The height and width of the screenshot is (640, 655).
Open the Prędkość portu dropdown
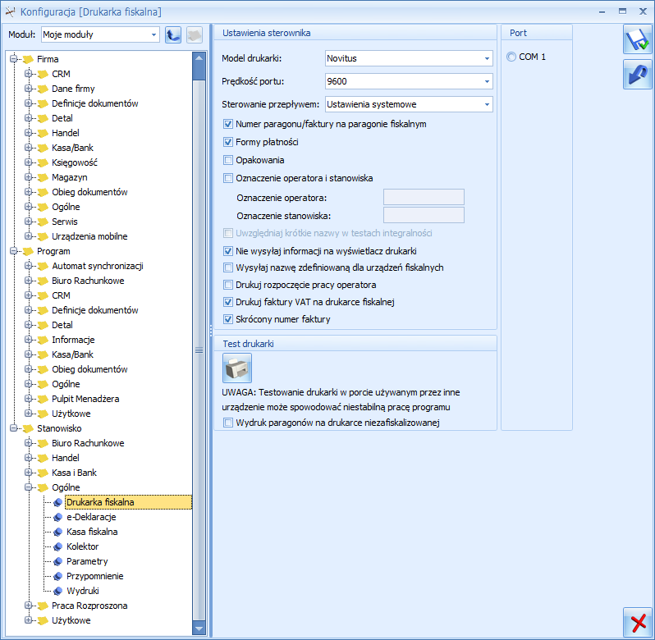coord(487,81)
